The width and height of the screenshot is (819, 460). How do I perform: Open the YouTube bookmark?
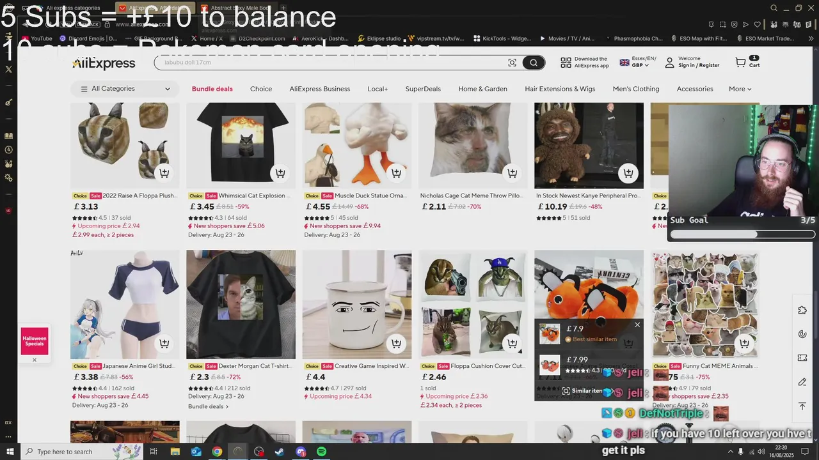[37, 38]
